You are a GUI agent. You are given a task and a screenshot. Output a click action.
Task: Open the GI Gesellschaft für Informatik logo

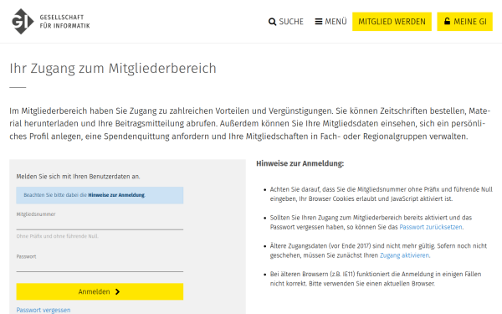(x=50, y=22)
